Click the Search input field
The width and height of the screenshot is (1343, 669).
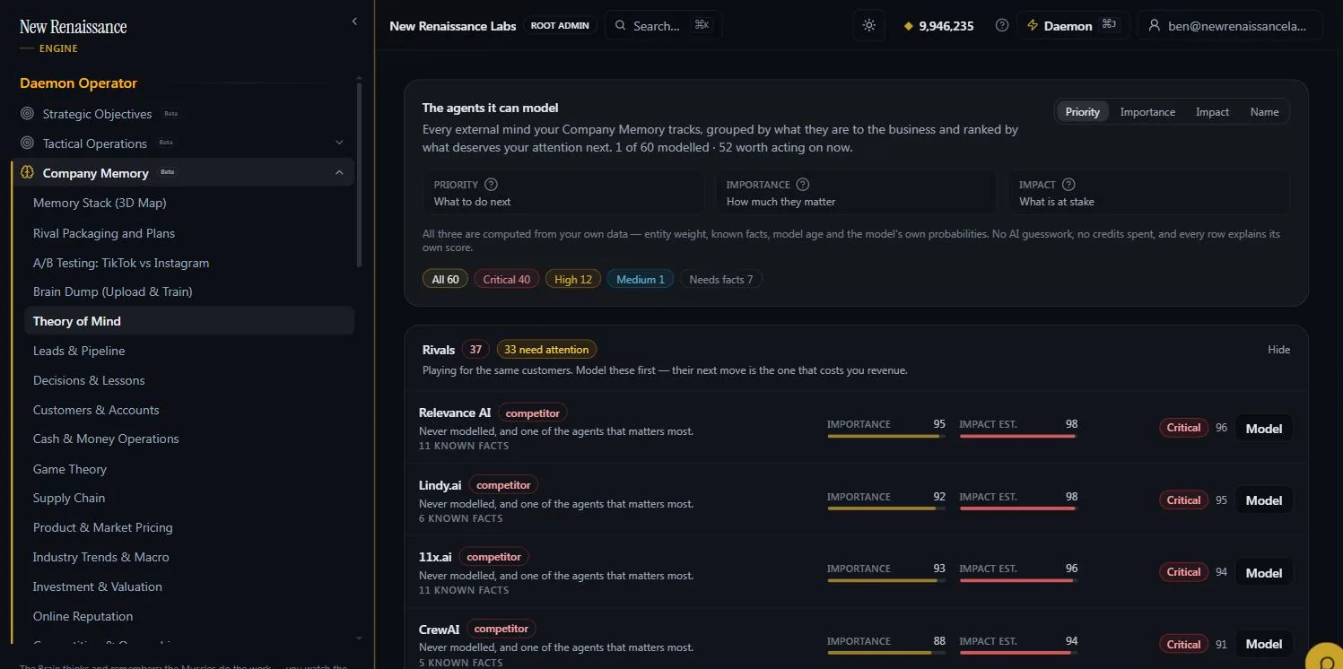pos(663,26)
